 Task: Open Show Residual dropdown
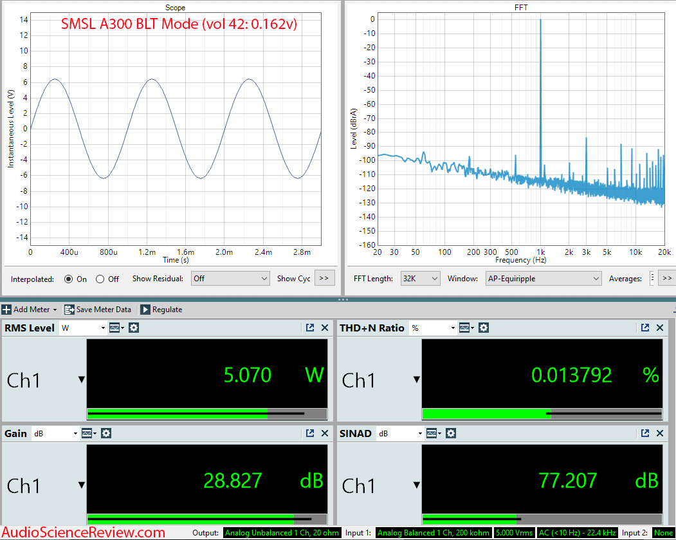230,279
